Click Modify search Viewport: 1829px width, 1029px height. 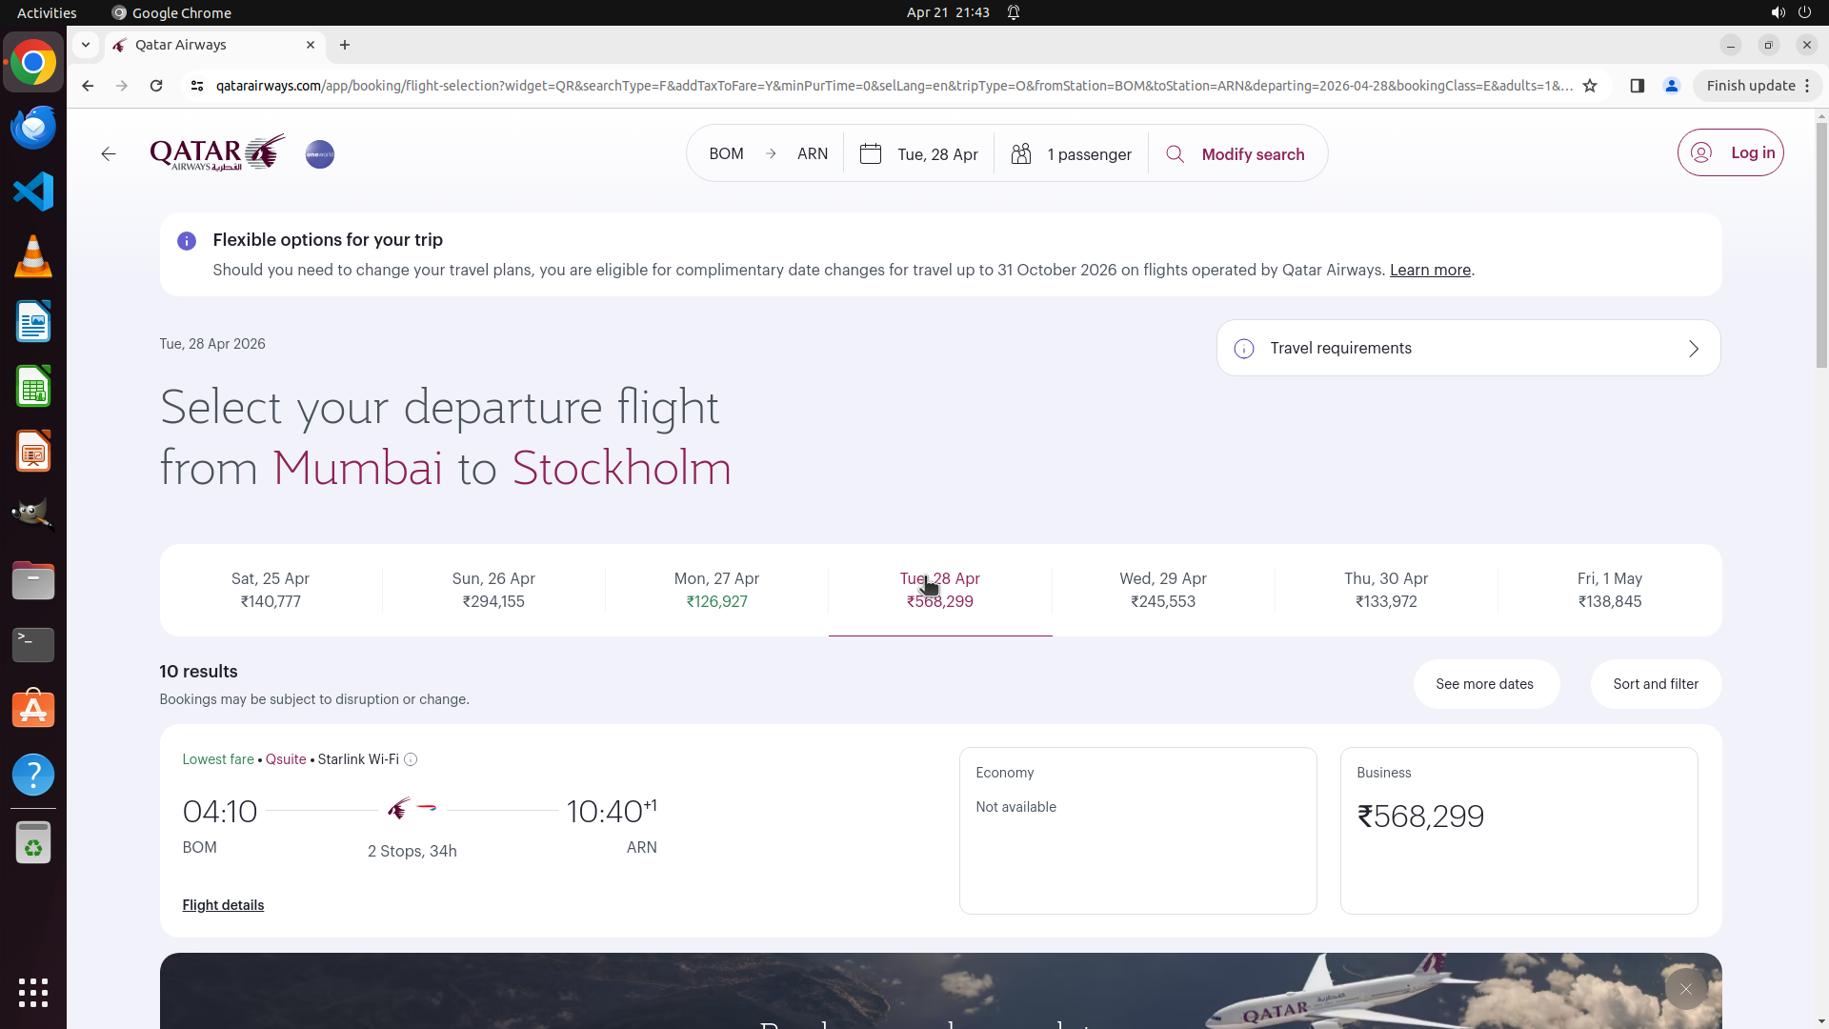(x=1236, y=154)
